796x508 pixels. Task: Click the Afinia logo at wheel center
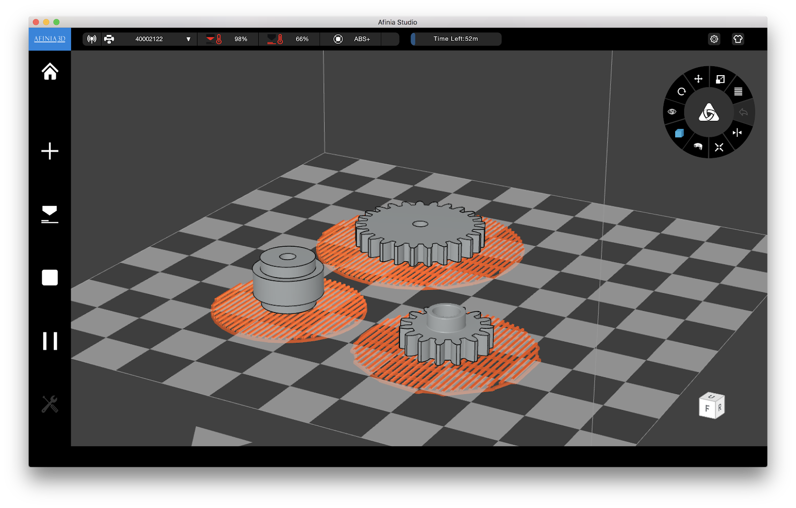click(709, 112)
